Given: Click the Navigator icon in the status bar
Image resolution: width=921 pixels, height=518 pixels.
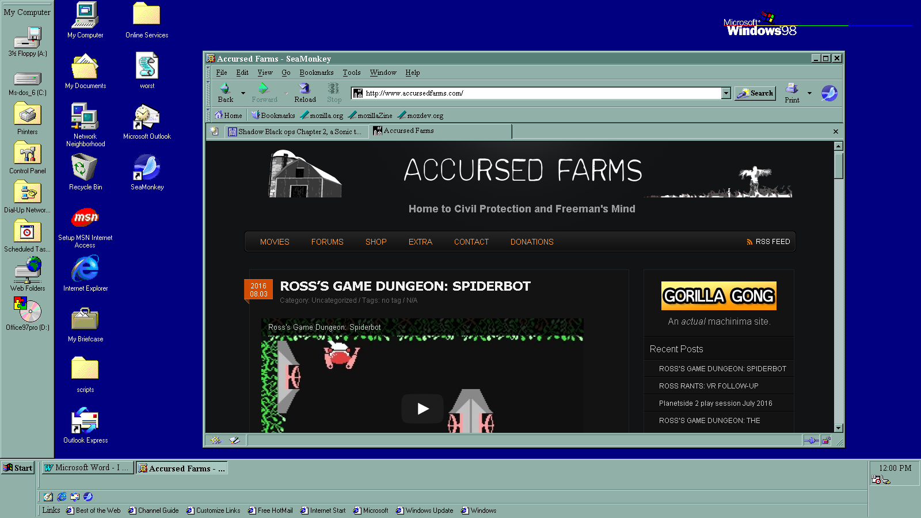Looking at the screenshot, I should 216,440.
